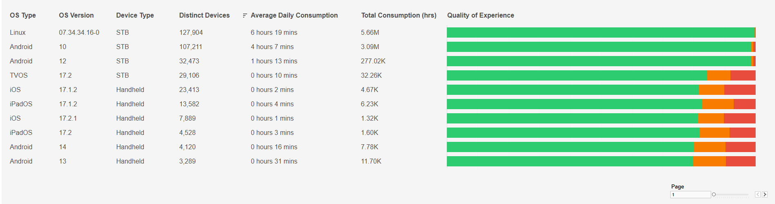Click the TVOS row label
775x204 pixels.
(19, 76)
